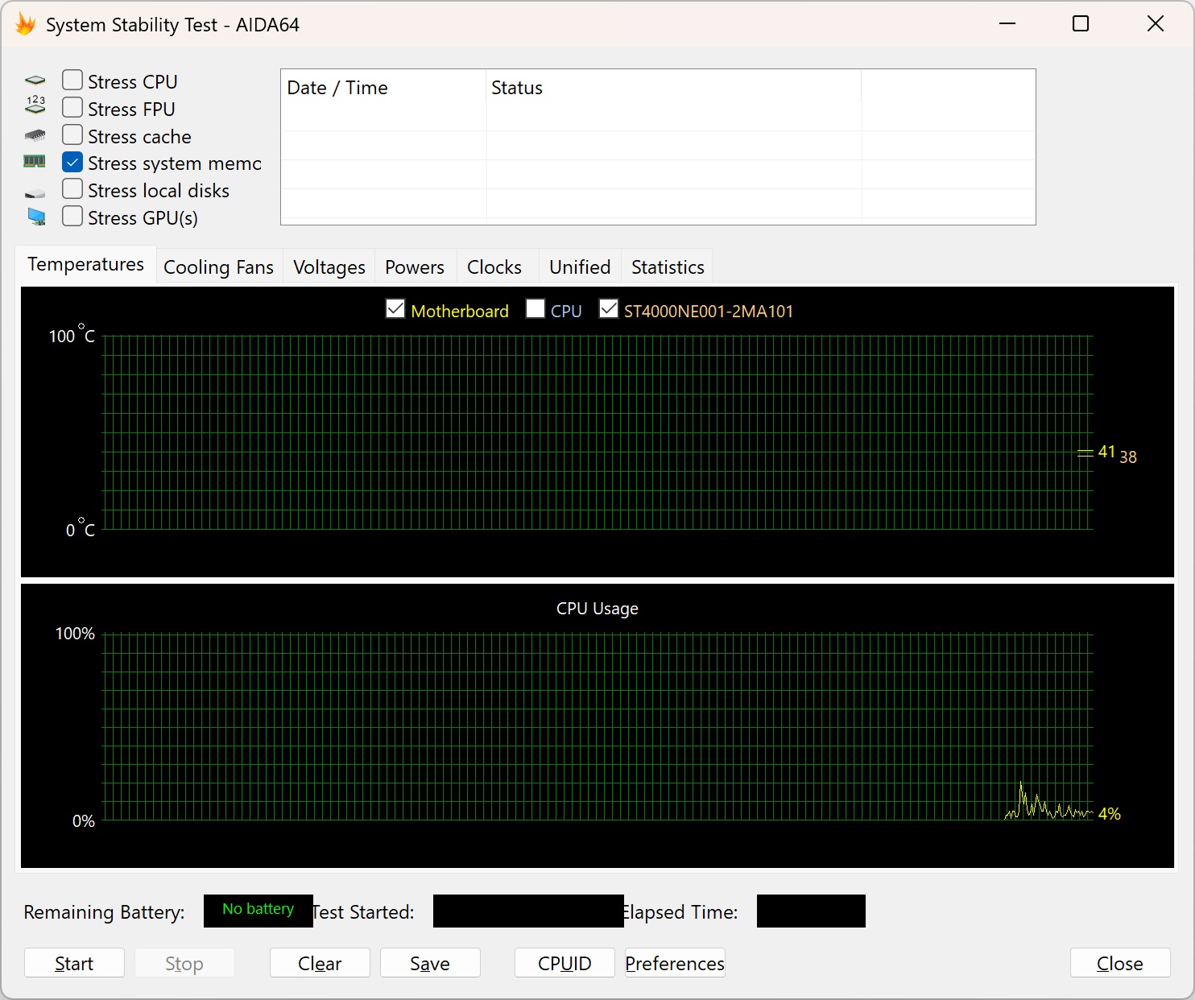Switch to the Unified tab

[x=580, y=267]
